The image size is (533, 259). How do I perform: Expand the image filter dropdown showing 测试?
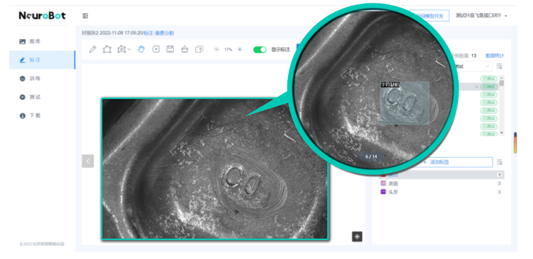pyautogui.click(x=472, y=67)
